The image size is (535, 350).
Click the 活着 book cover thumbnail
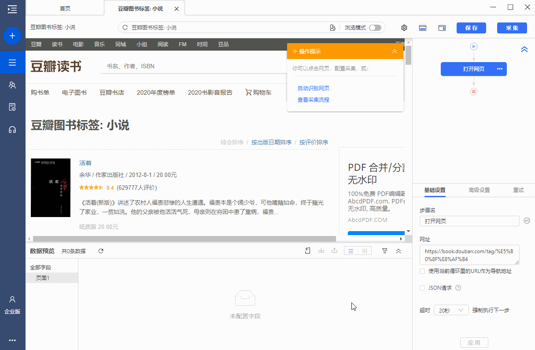[51, 188]
